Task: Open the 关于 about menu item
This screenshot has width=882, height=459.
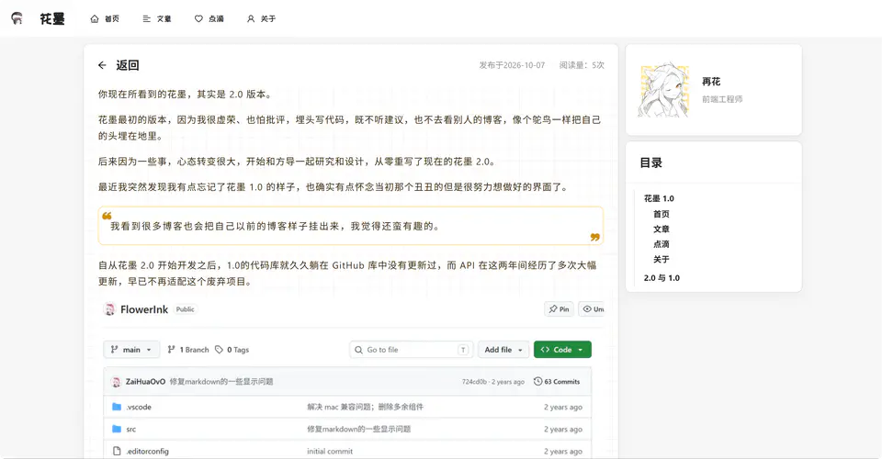Action: point(262,18)
